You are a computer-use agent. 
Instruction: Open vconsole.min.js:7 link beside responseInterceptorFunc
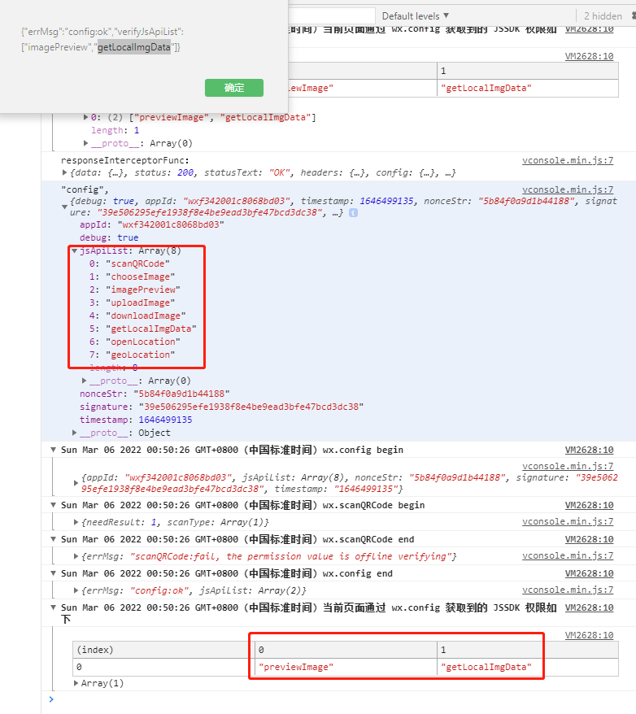(568, 160)
